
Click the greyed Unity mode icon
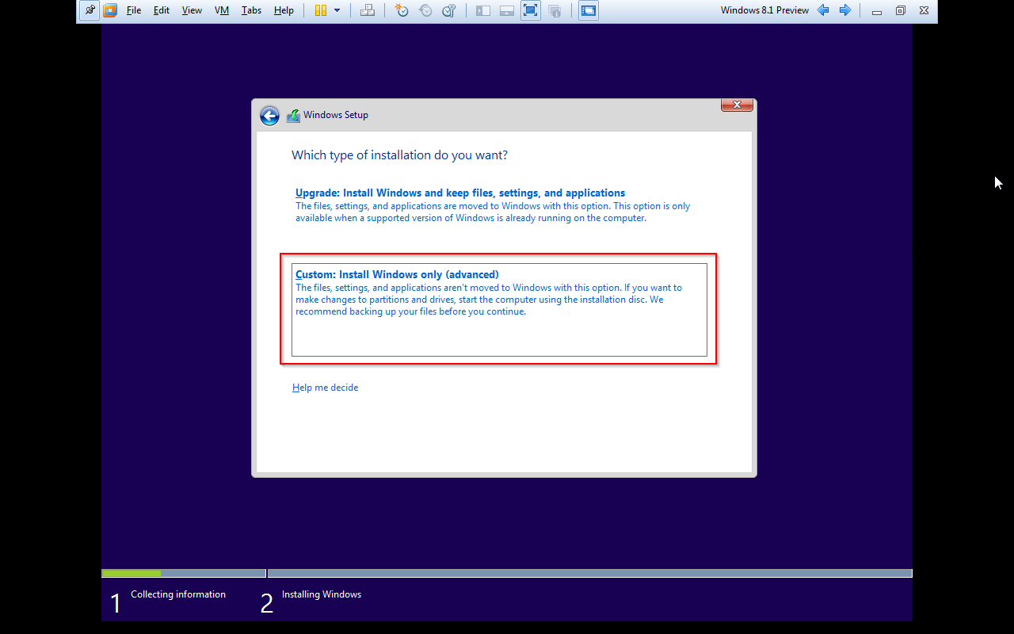click(555, 10)
